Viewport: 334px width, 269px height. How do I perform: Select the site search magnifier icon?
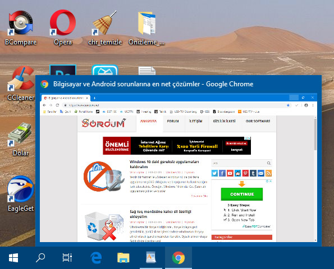(x=269, y=163)
